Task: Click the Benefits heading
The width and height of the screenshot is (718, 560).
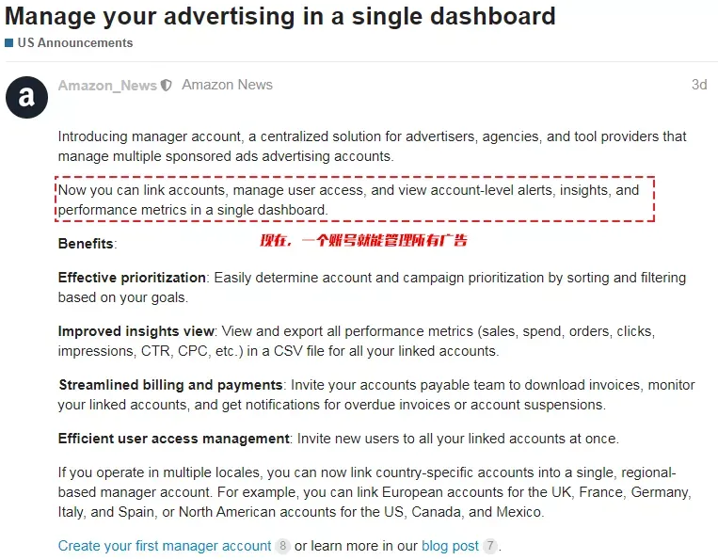Action: 88,244
